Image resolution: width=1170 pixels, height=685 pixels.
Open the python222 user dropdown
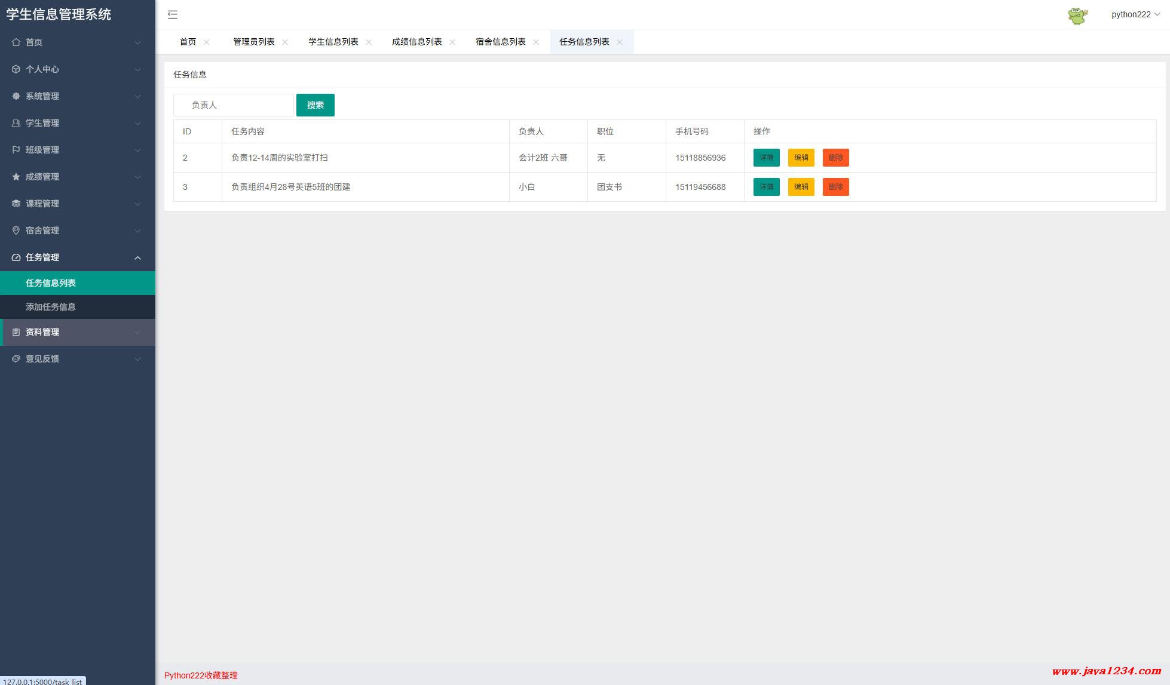(1135, 14)
